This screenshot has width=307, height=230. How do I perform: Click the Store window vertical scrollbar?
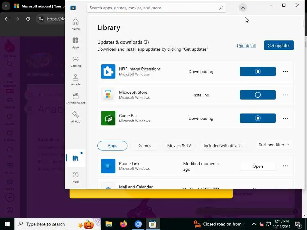pyautogui.click(x=303, y=23)
